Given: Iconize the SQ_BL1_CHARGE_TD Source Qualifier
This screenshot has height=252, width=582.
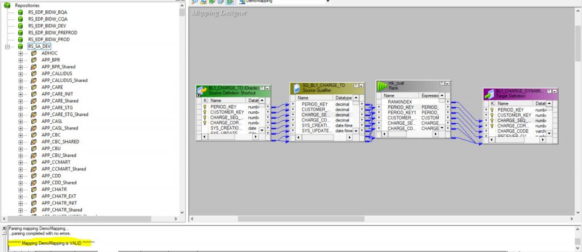Looking at the screenshot, I should coord(361,85).
